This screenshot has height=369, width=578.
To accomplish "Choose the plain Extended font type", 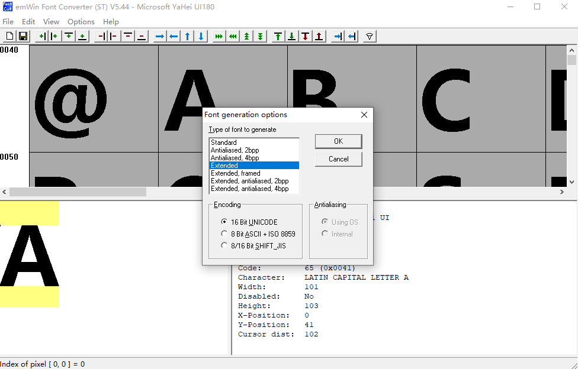I will click(x=254, y=166).
